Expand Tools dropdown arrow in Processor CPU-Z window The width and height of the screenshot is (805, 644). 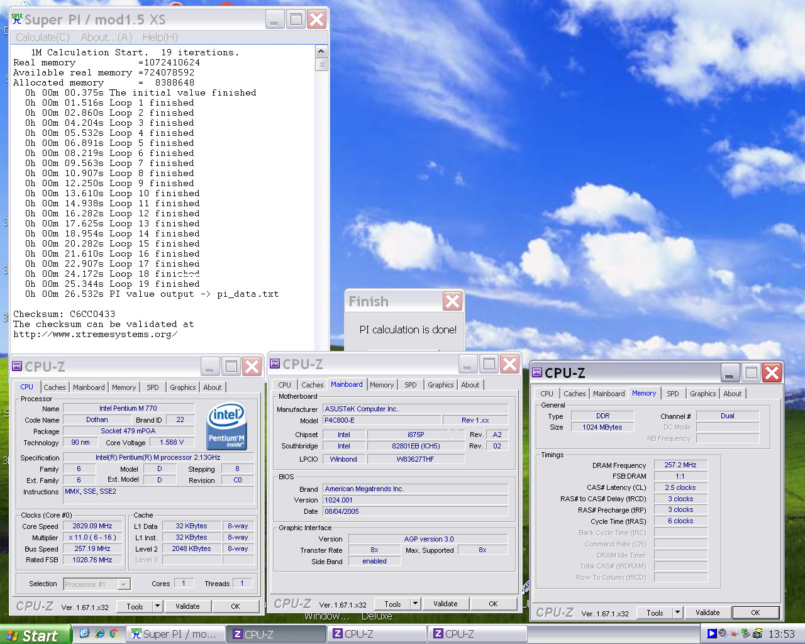[157, 606]
